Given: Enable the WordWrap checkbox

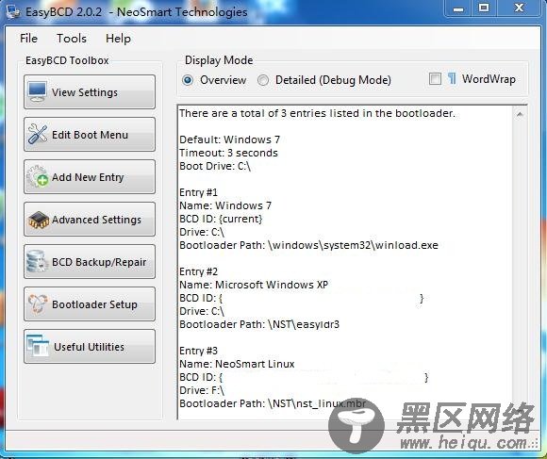Looking at the screenshot, I should (x=435, y=79).
